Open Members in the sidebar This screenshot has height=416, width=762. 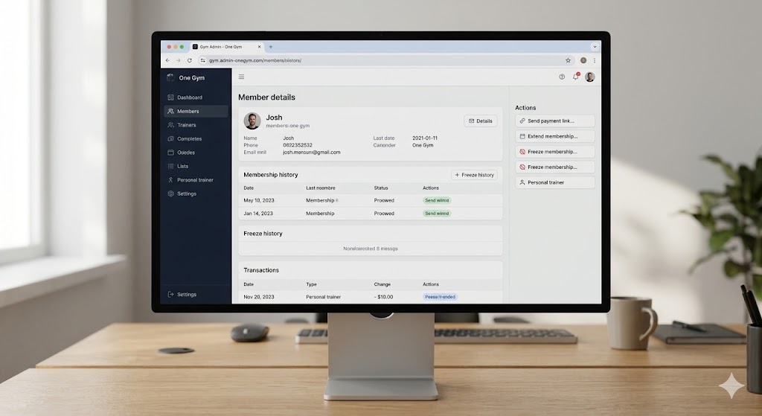[196, 111]
